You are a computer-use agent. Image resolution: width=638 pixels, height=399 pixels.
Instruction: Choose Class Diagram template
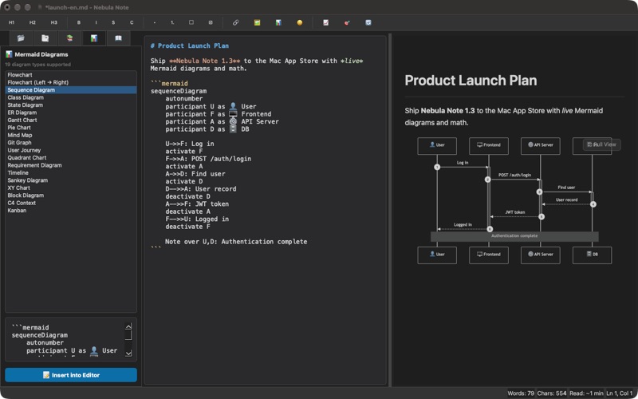71,97
